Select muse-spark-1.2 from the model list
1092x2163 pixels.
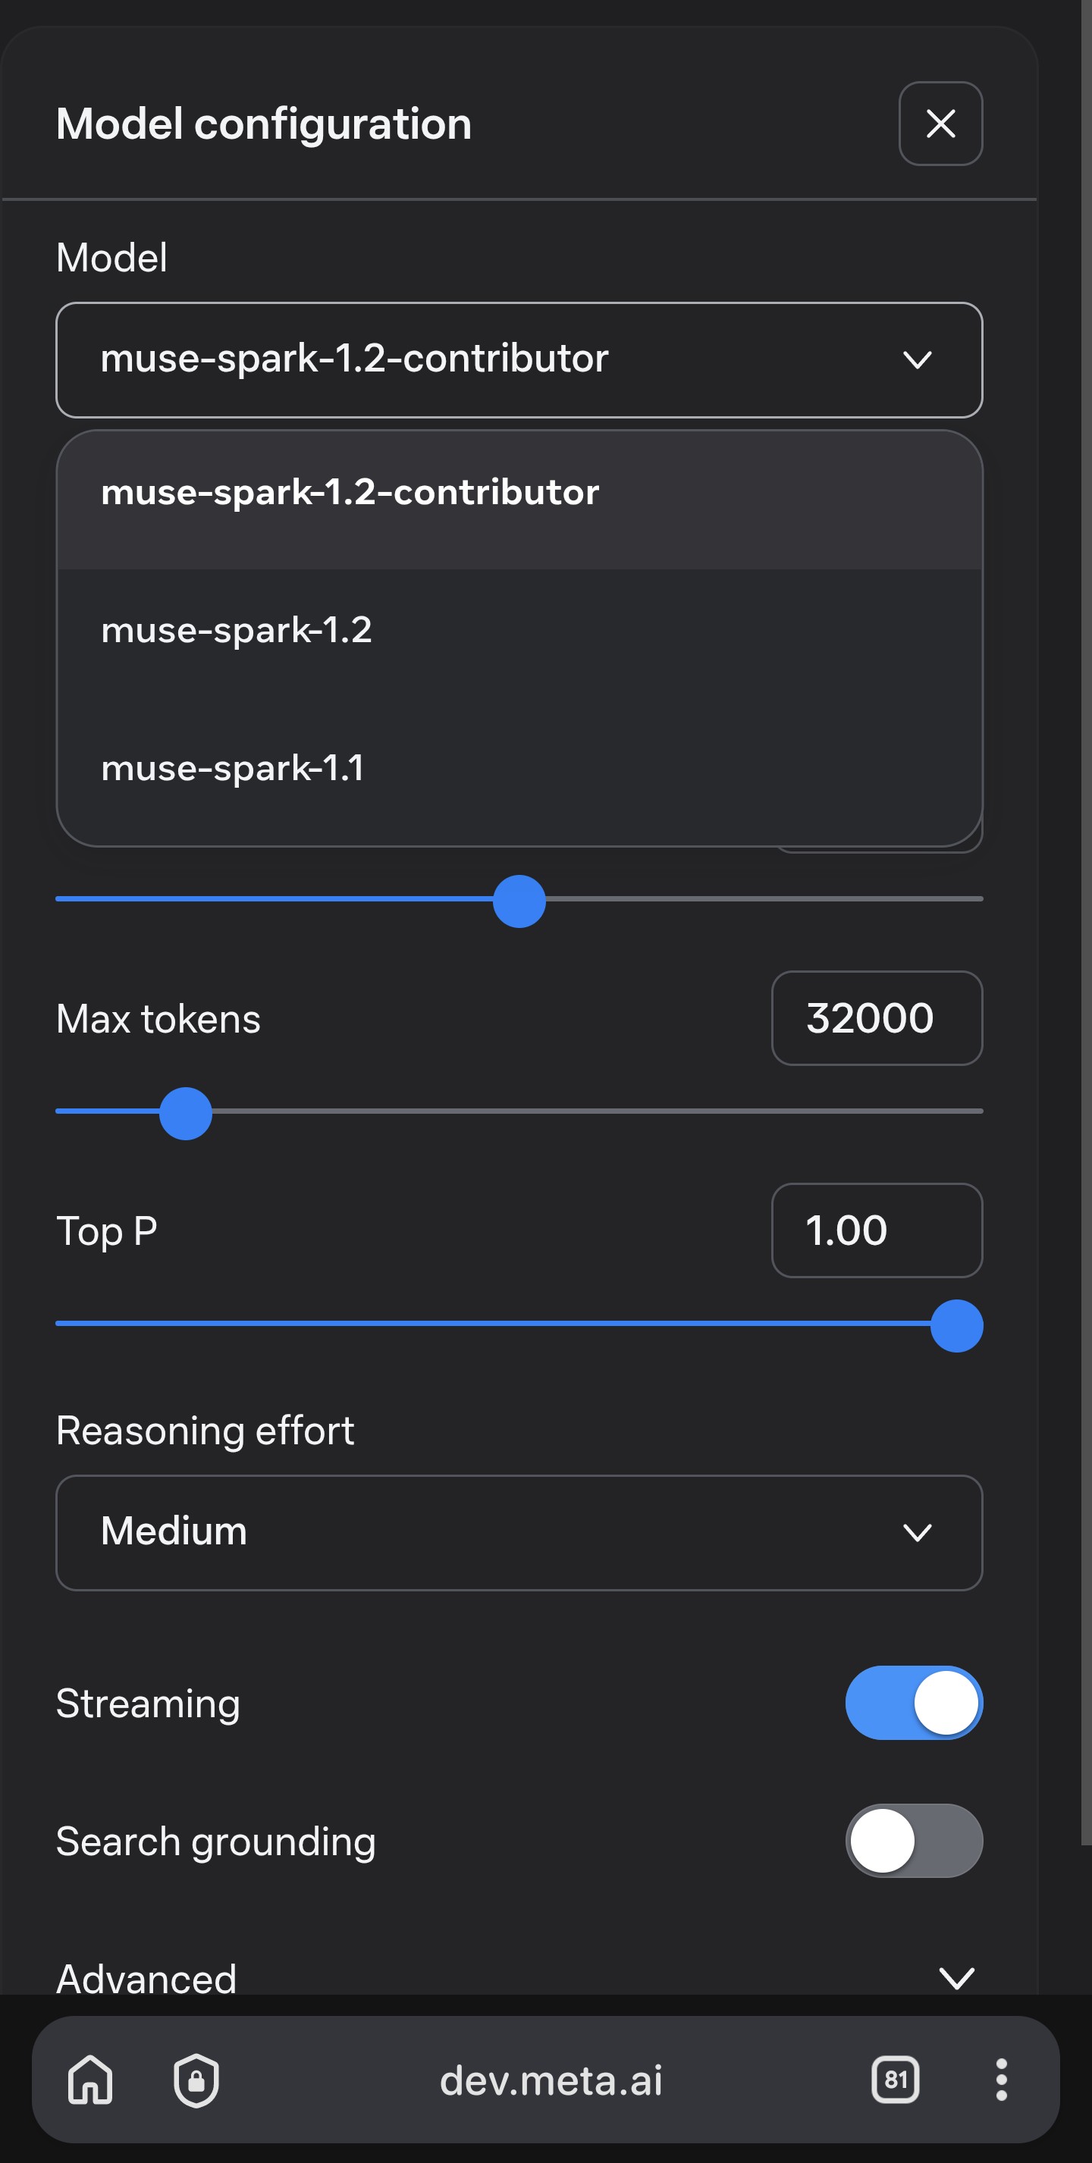pyautogui.click(x=519, y=631)
